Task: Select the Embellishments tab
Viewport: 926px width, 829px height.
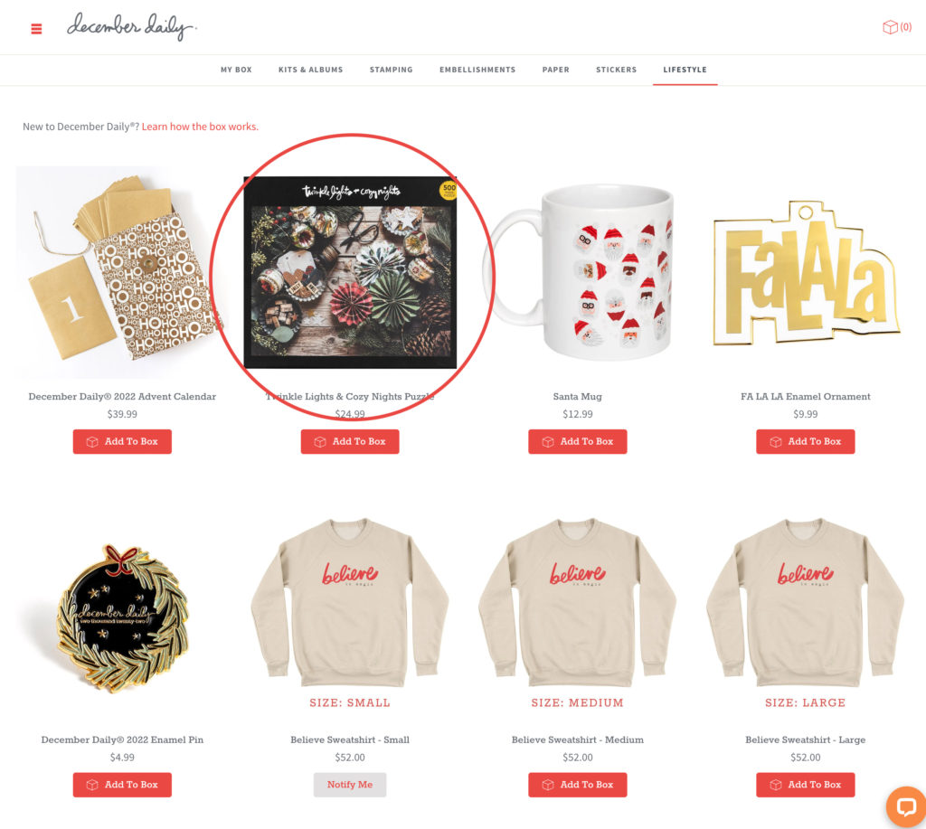Action: 477,70
